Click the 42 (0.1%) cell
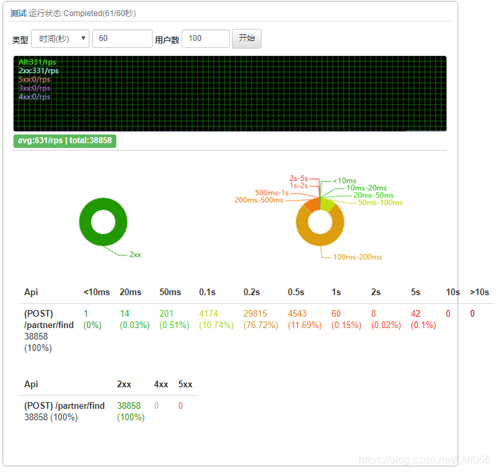The image size is (497, 472). tap(424, 319)
